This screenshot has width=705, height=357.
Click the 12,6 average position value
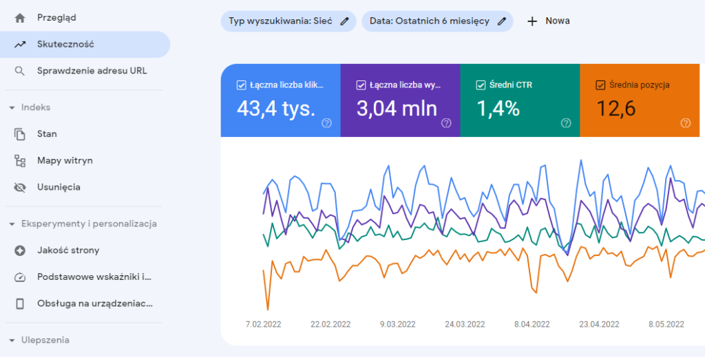[616, 109]
